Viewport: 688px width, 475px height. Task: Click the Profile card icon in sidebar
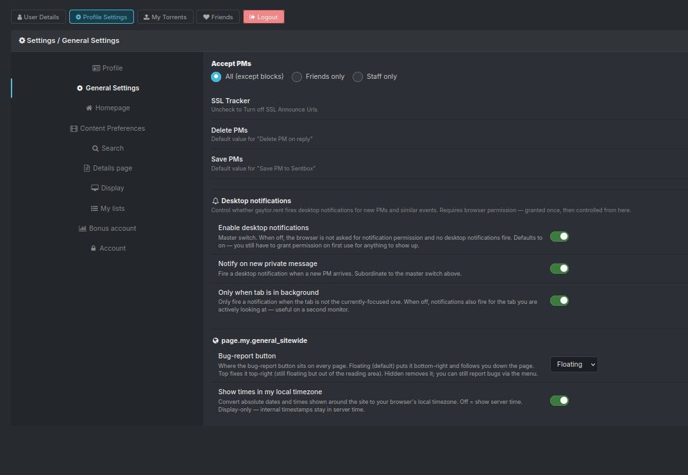pos(96,68)
